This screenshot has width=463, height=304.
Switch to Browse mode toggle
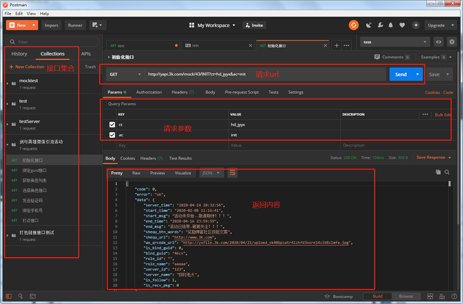[x=406, y=296]
